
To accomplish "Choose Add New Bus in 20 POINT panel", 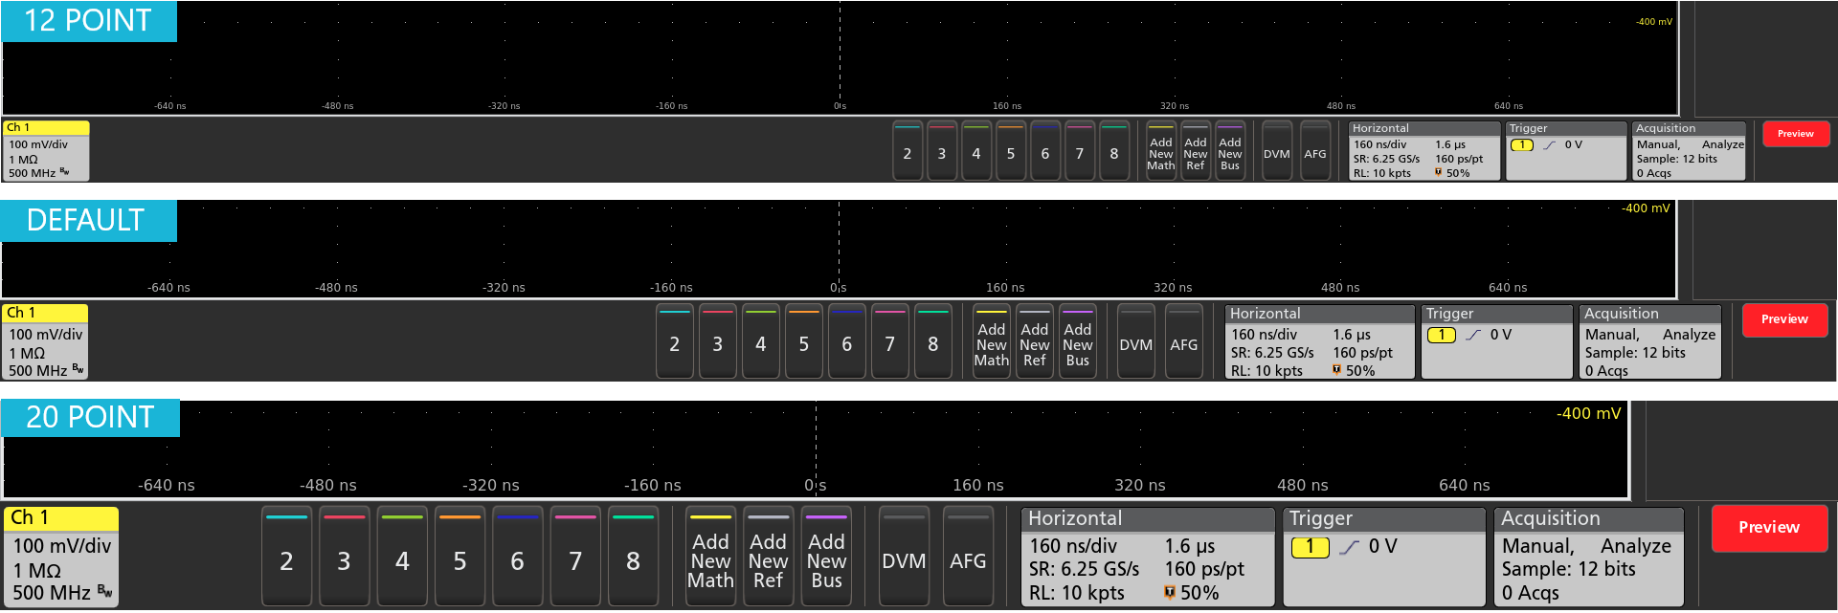I will 827,557.
